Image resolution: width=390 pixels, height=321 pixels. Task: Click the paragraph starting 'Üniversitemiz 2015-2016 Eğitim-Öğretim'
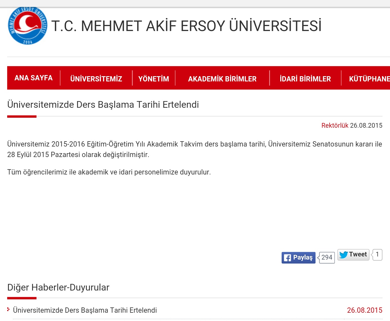[x=195, y=149]
